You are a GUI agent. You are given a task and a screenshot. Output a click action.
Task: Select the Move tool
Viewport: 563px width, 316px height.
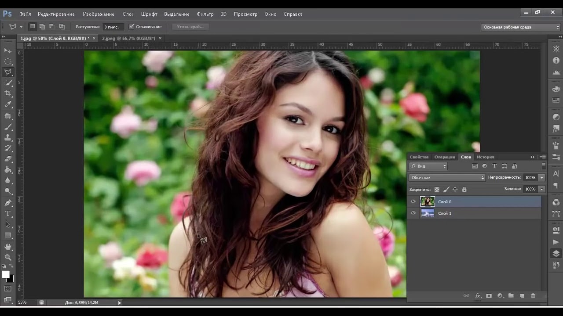click(8, 50)
